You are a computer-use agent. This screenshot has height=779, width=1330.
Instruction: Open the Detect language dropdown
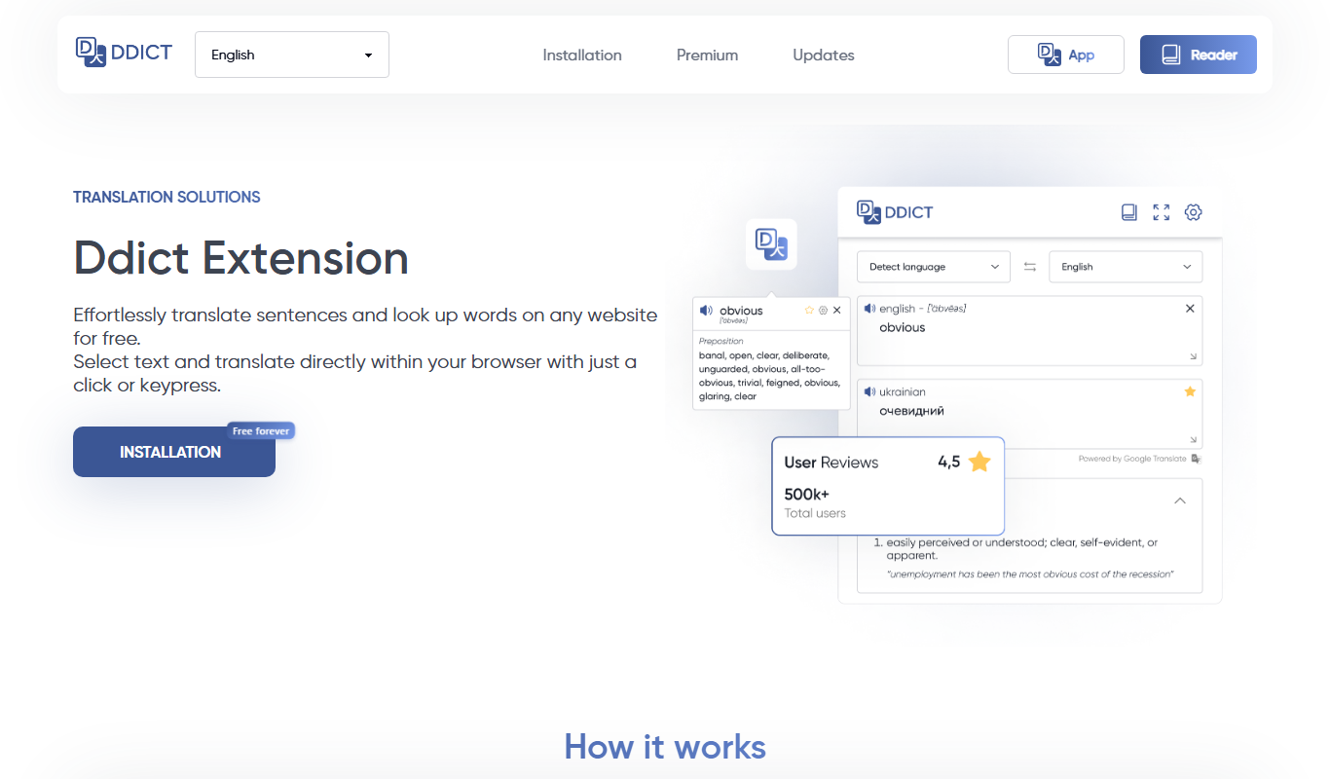(x=933, y=267)
